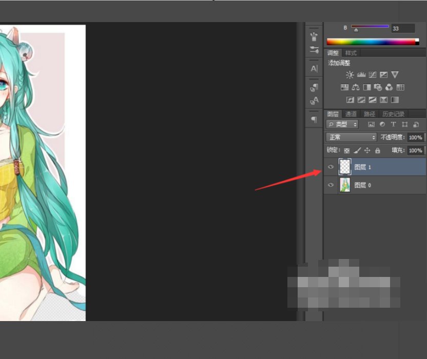Open the blend mode dropdown showing 正常
427x359 pixels.
(x=351, y=137)
